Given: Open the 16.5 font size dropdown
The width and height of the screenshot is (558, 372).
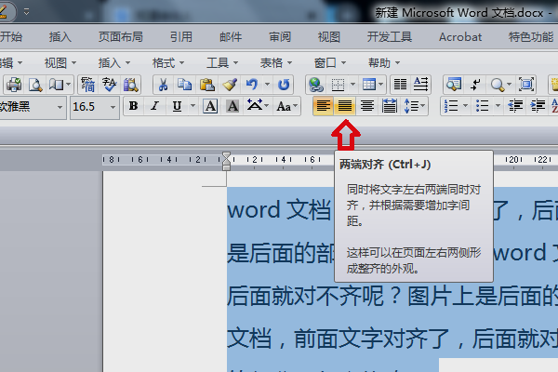Looking at the screenshot, I should coord(113,107).
